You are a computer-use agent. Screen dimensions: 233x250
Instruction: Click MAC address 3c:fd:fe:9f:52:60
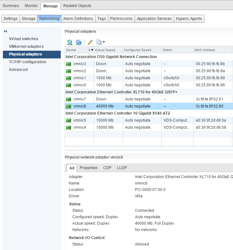(x=209, y=106)
